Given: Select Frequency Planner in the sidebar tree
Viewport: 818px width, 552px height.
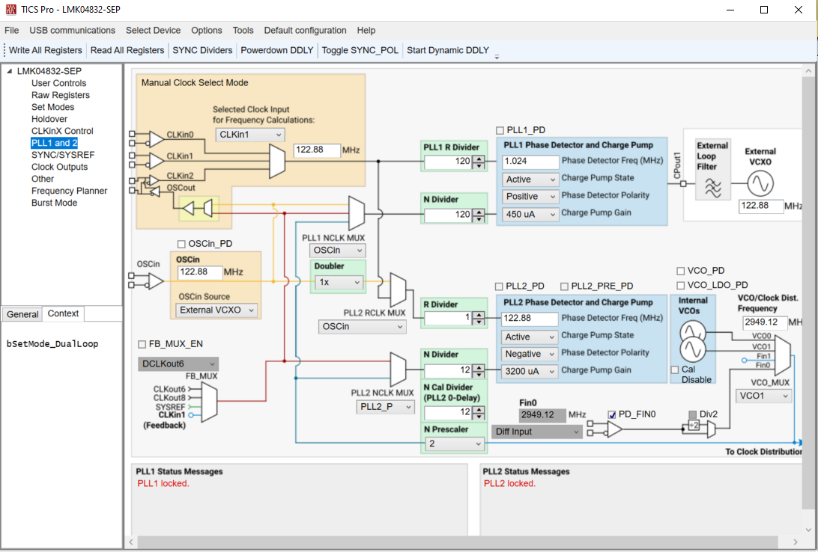Looking at the screenshot, I should click(x=70, y=191).
